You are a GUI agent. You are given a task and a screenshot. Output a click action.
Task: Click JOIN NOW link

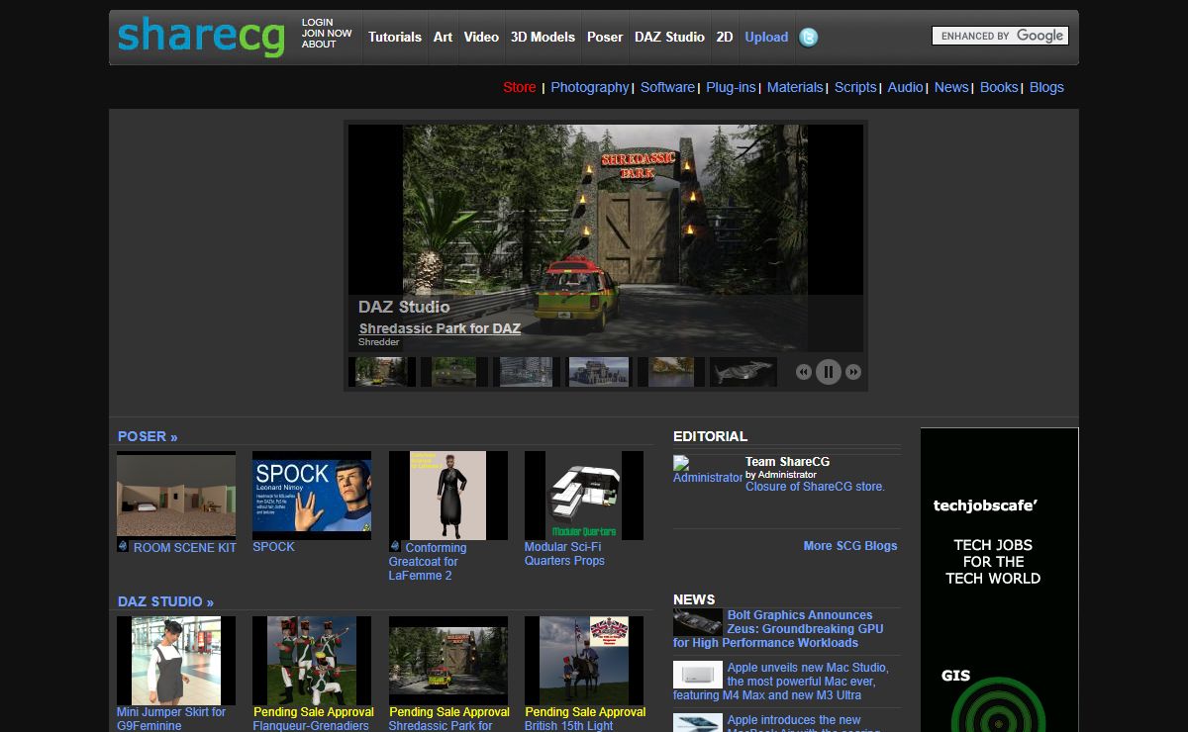327,33
